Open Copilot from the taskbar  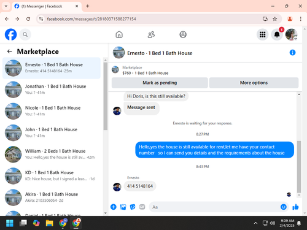[x=36, y=223]
